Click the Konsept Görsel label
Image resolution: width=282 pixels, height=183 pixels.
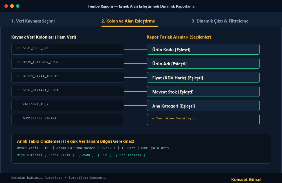(x=246, y=180)
